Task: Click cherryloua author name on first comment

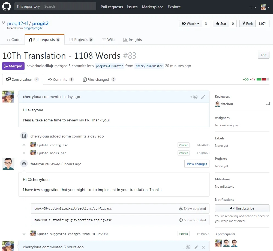Action: coord(32,97)
